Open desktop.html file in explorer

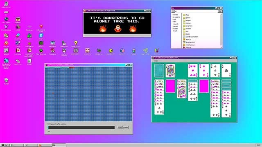click(x=189, y=42)
